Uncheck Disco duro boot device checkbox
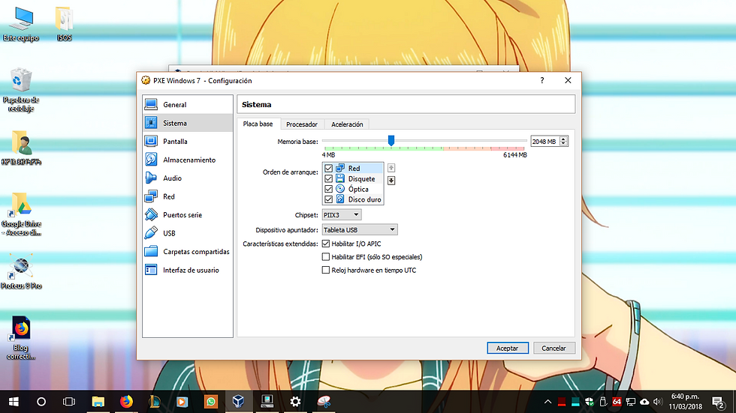736x413 pixels. [x=329, y=199]
